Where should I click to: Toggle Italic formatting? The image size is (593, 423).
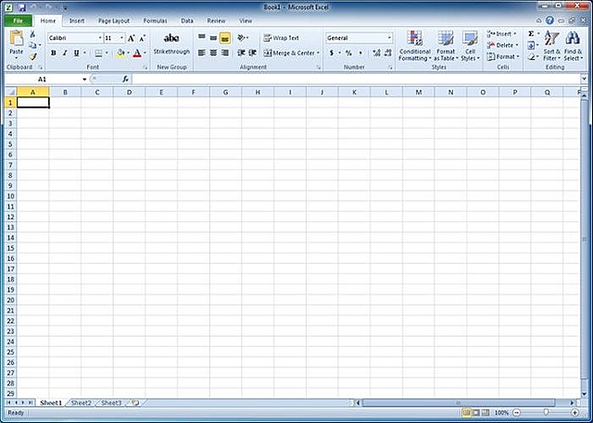(x=65, y=54)
